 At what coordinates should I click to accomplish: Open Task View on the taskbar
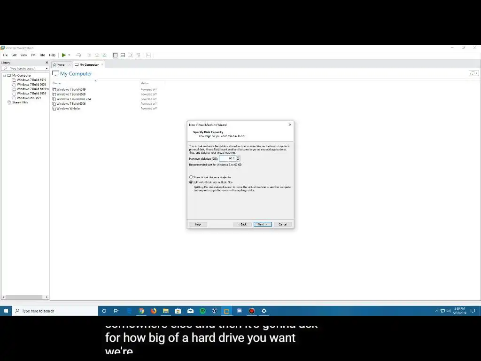click(x=116, y=311)
